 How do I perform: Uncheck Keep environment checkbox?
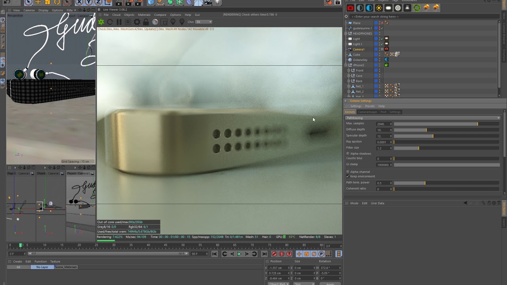coord(348,176)
